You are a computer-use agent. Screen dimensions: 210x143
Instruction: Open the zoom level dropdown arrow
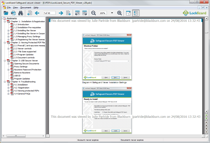[x=112, y=13]
